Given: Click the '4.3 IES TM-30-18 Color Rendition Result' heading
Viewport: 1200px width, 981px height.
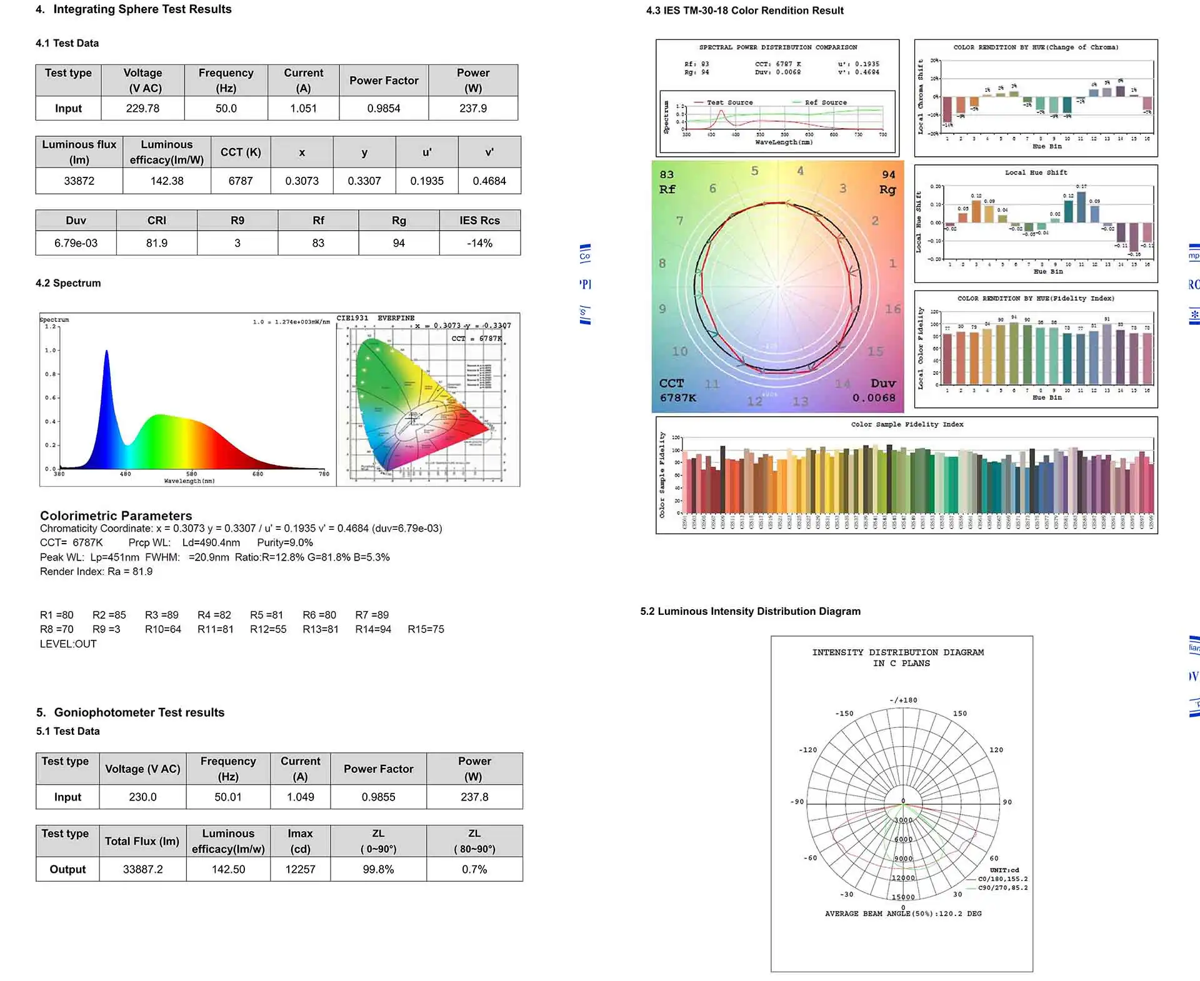Looking at the screenshot, I should click(744, 11).
